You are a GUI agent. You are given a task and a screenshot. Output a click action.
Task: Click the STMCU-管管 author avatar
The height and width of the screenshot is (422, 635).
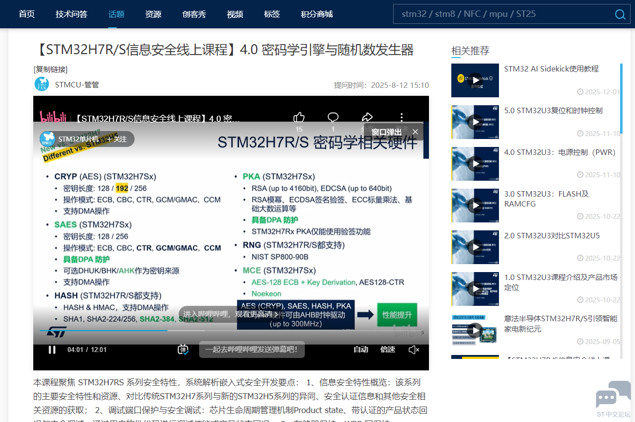(42, 84)
